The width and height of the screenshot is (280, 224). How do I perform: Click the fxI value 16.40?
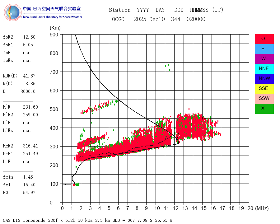pos(29,185)
